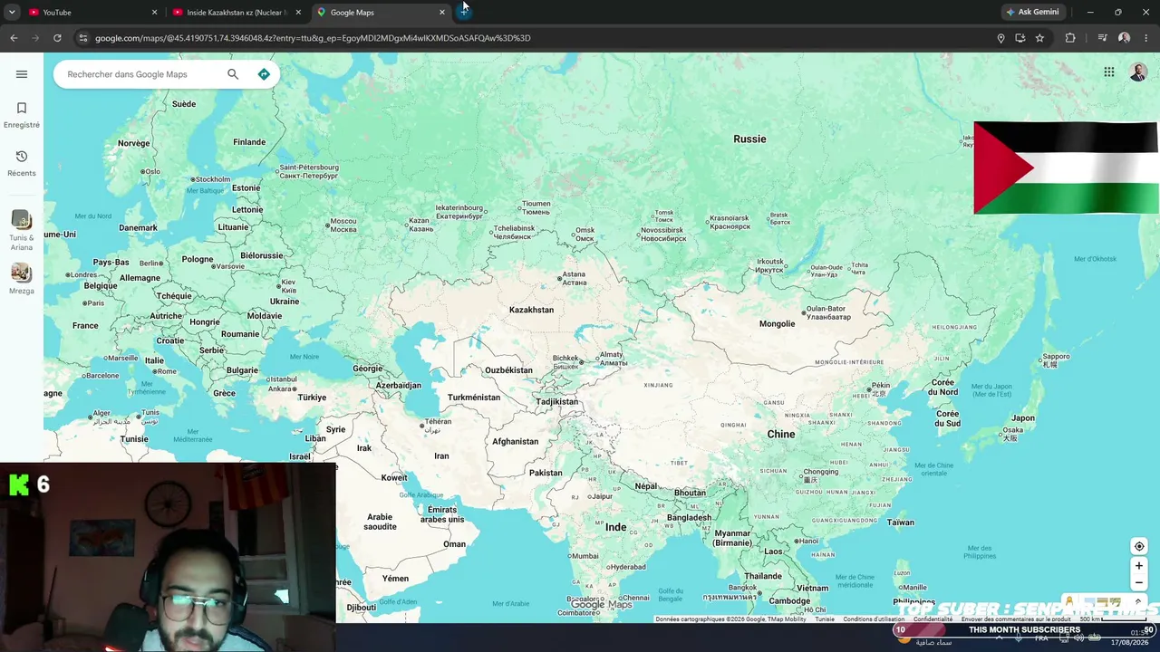
Task: Install the Google Maps app from address bar
Action: point(1020,38)
